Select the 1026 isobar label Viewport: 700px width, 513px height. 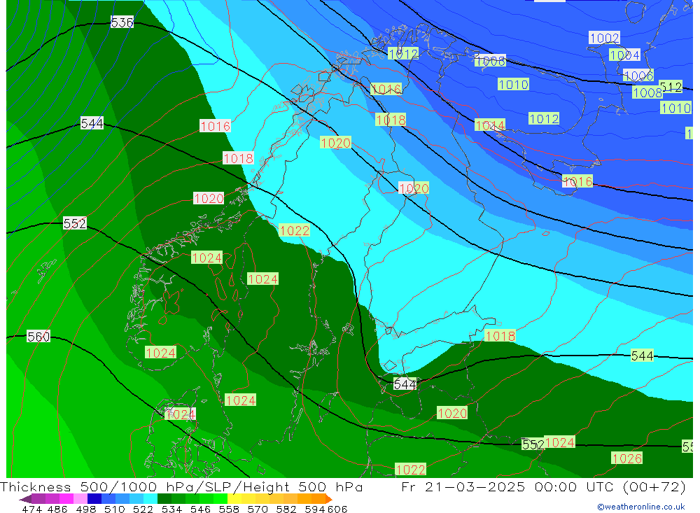(626, 458)
